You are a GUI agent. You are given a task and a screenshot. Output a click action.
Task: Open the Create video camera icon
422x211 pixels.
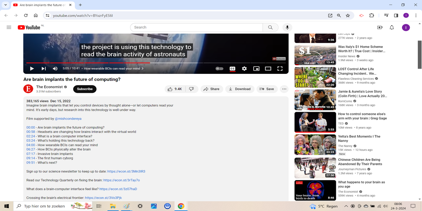click(380, 27)
